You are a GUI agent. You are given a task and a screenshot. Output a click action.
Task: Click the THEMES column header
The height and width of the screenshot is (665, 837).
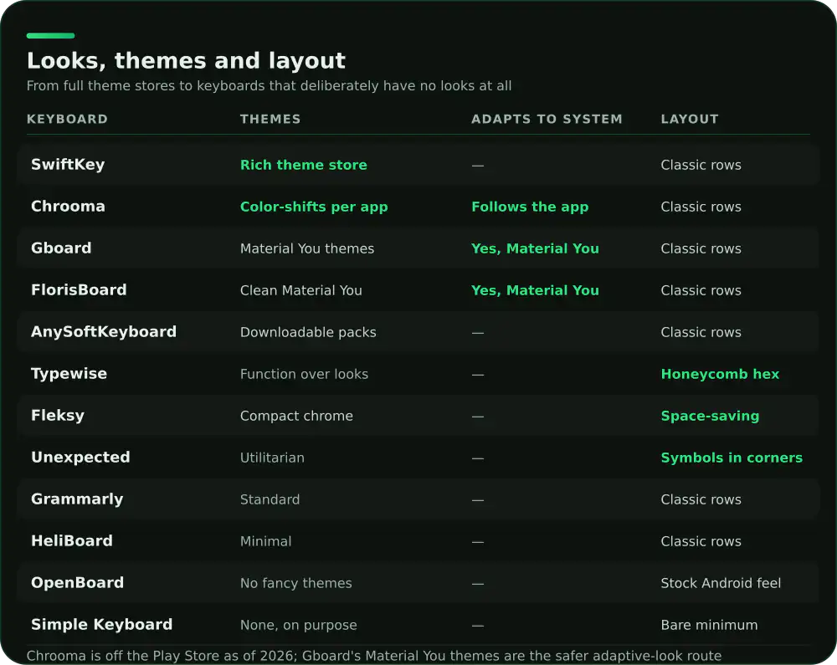click(x=270, y=119)
